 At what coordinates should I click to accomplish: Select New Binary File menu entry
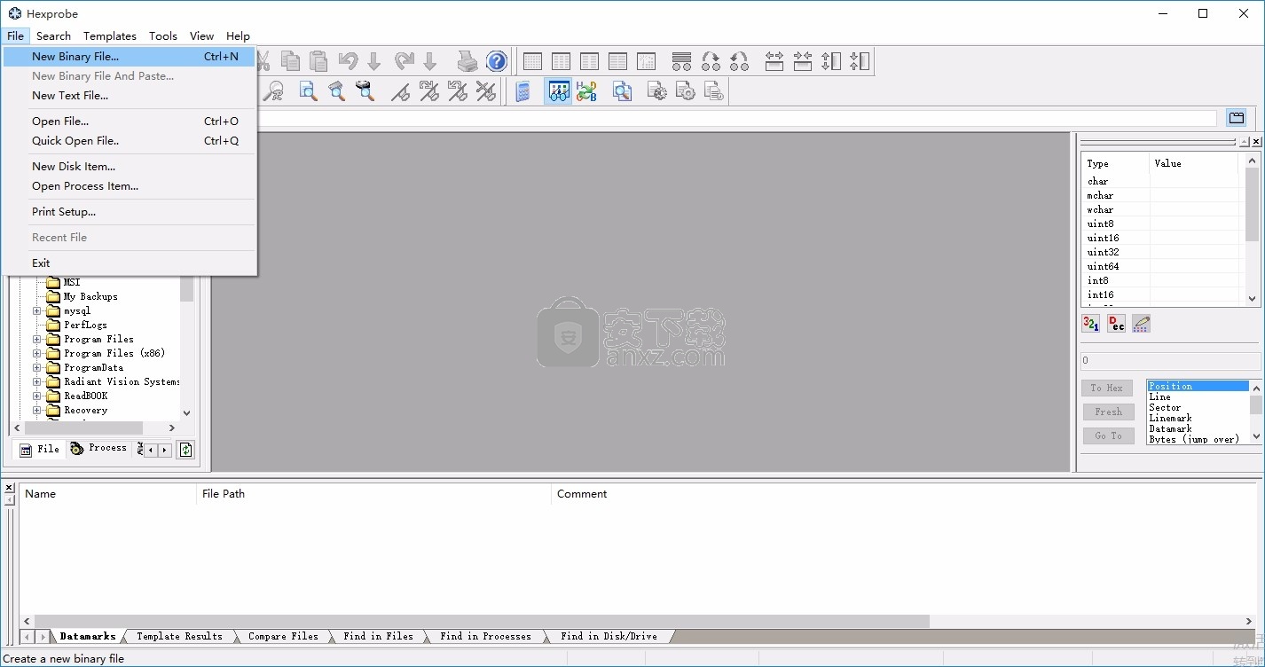[130, 57]
